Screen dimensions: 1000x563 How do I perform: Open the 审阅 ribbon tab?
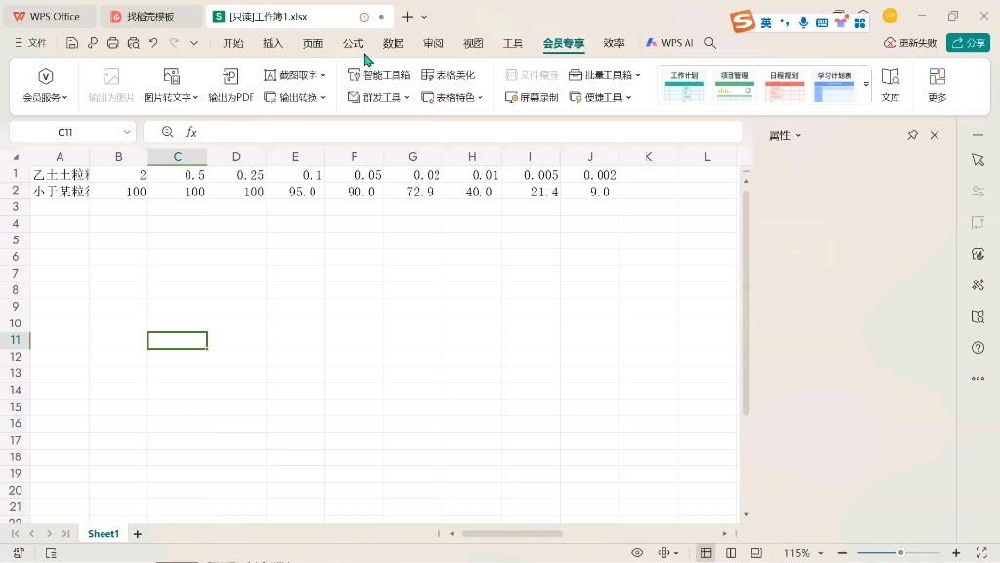click(x=432, y=43)
